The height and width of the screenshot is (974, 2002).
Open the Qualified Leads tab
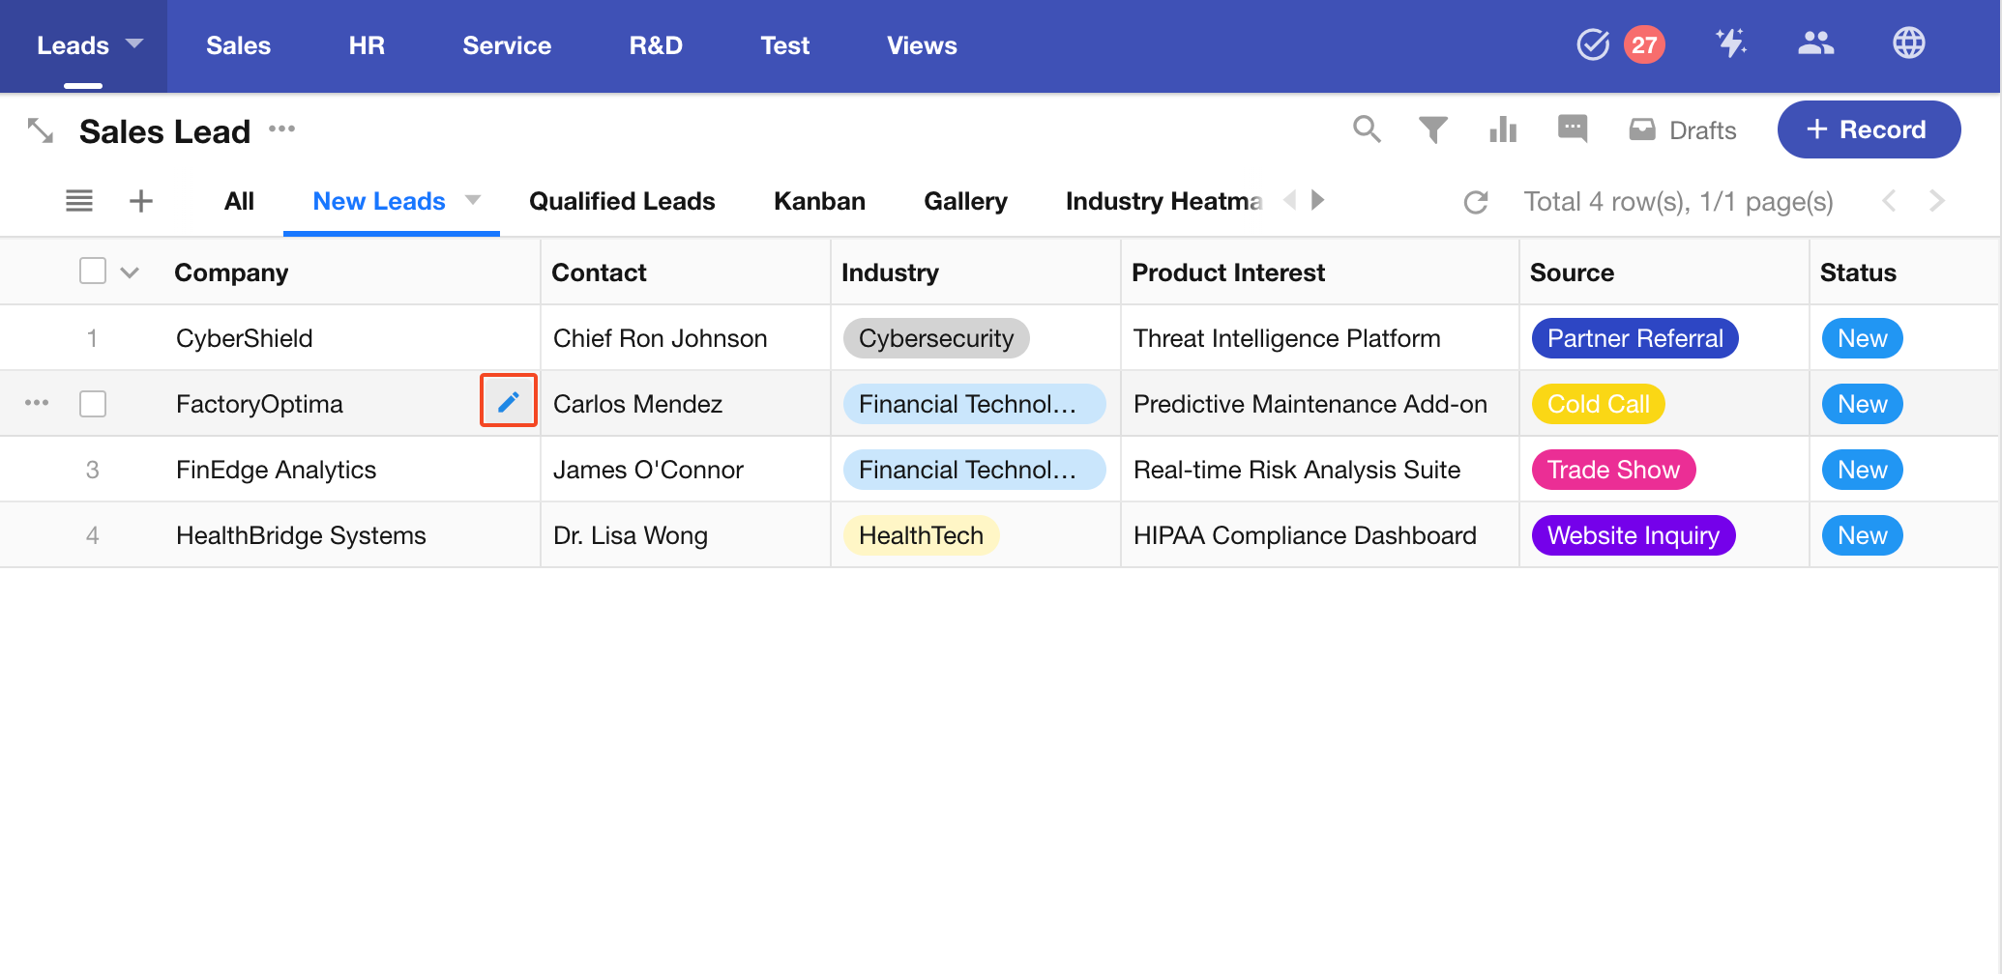coord(622,201)
